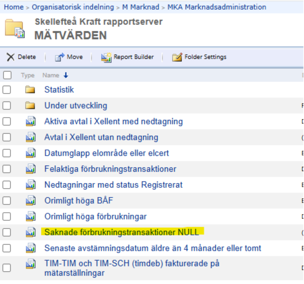Toggle the select-all checkbox in header row

tap(7, 75)
